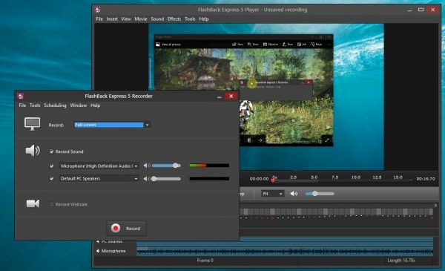Toggle the Record Sound checkbox
445x271 pixels.
pos(51,151)
